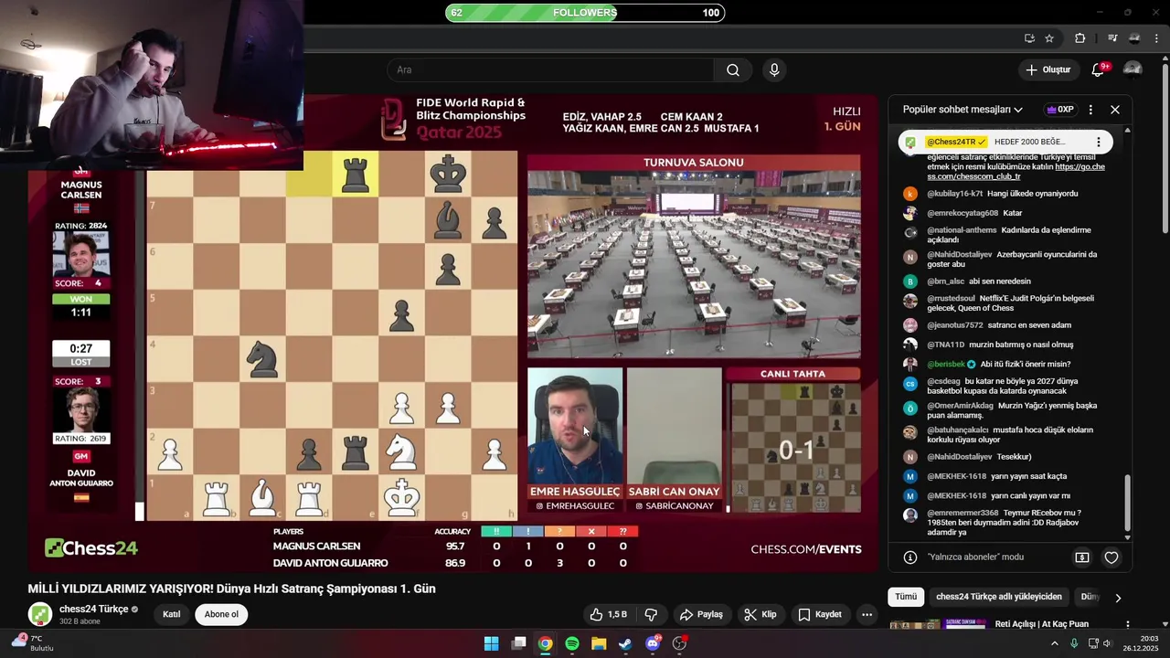Open Chrome profile avatar in toolbar
The image size is (1170, 658).
point(1134,38)
